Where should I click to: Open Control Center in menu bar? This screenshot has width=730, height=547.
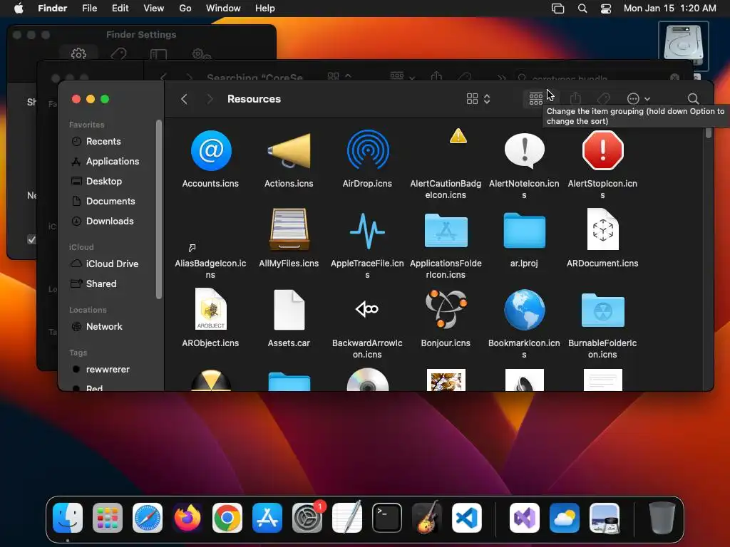(x=606, y=9)
